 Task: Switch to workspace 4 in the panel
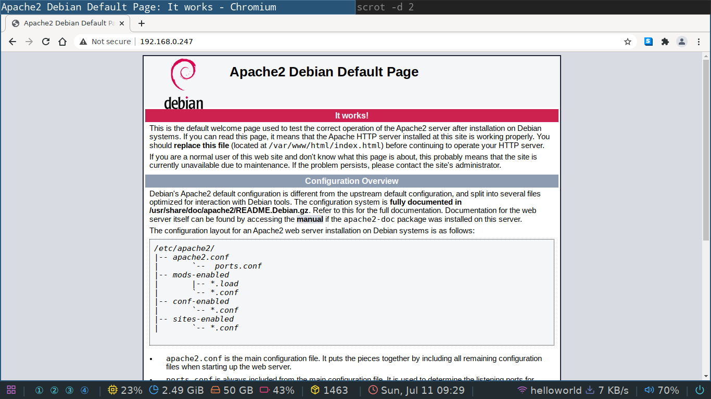pos(84,390)
